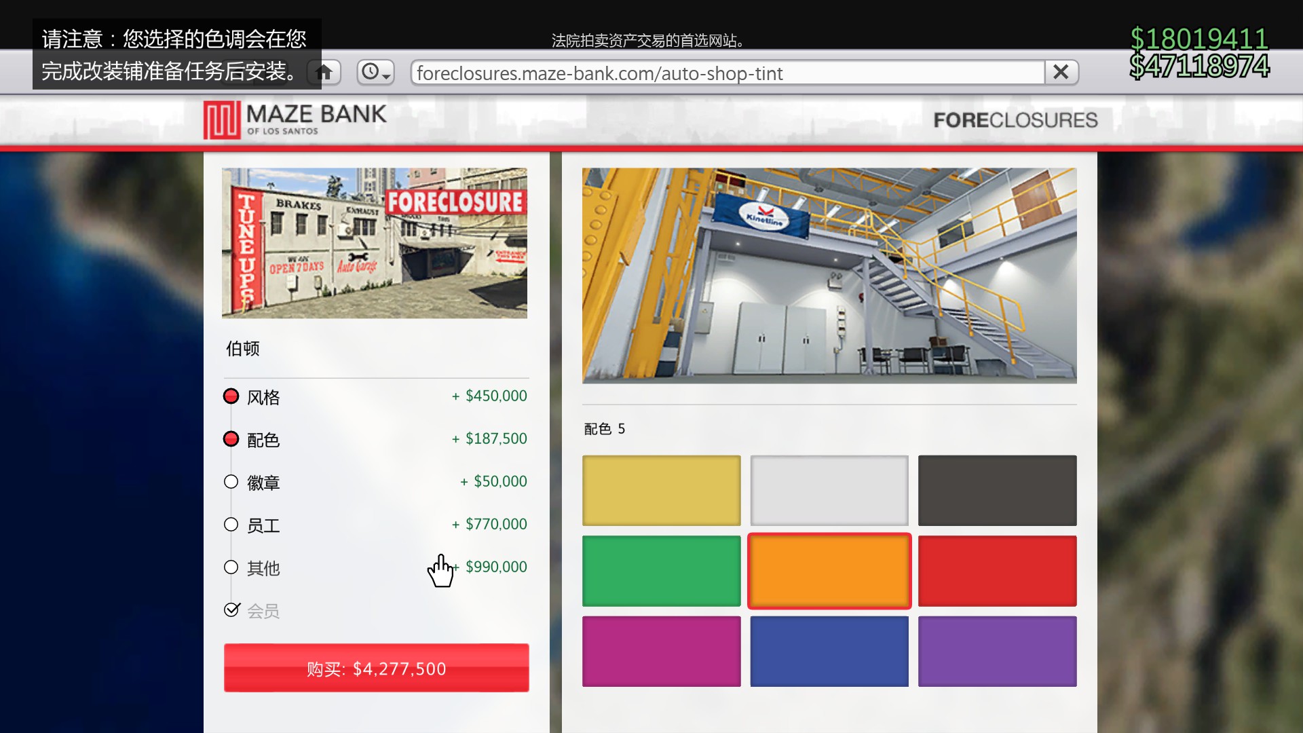The width and height of the screenshot is (1303, 733).
Task: Choose the dark gray color swatch
Action: click(997, 490)
